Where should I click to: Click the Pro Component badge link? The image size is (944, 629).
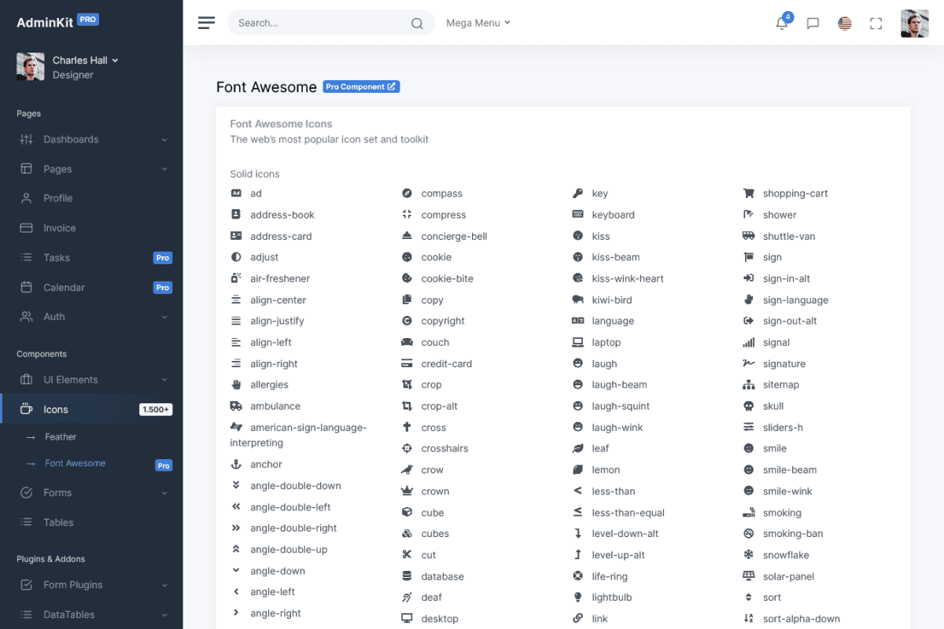point(361,86)
